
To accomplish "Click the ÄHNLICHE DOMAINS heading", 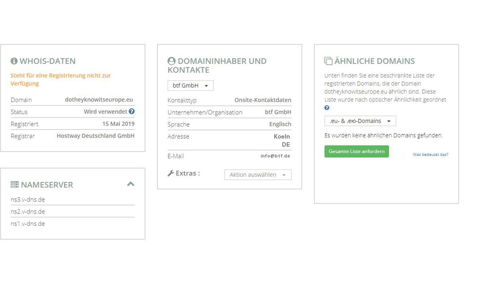I will 374,61.
